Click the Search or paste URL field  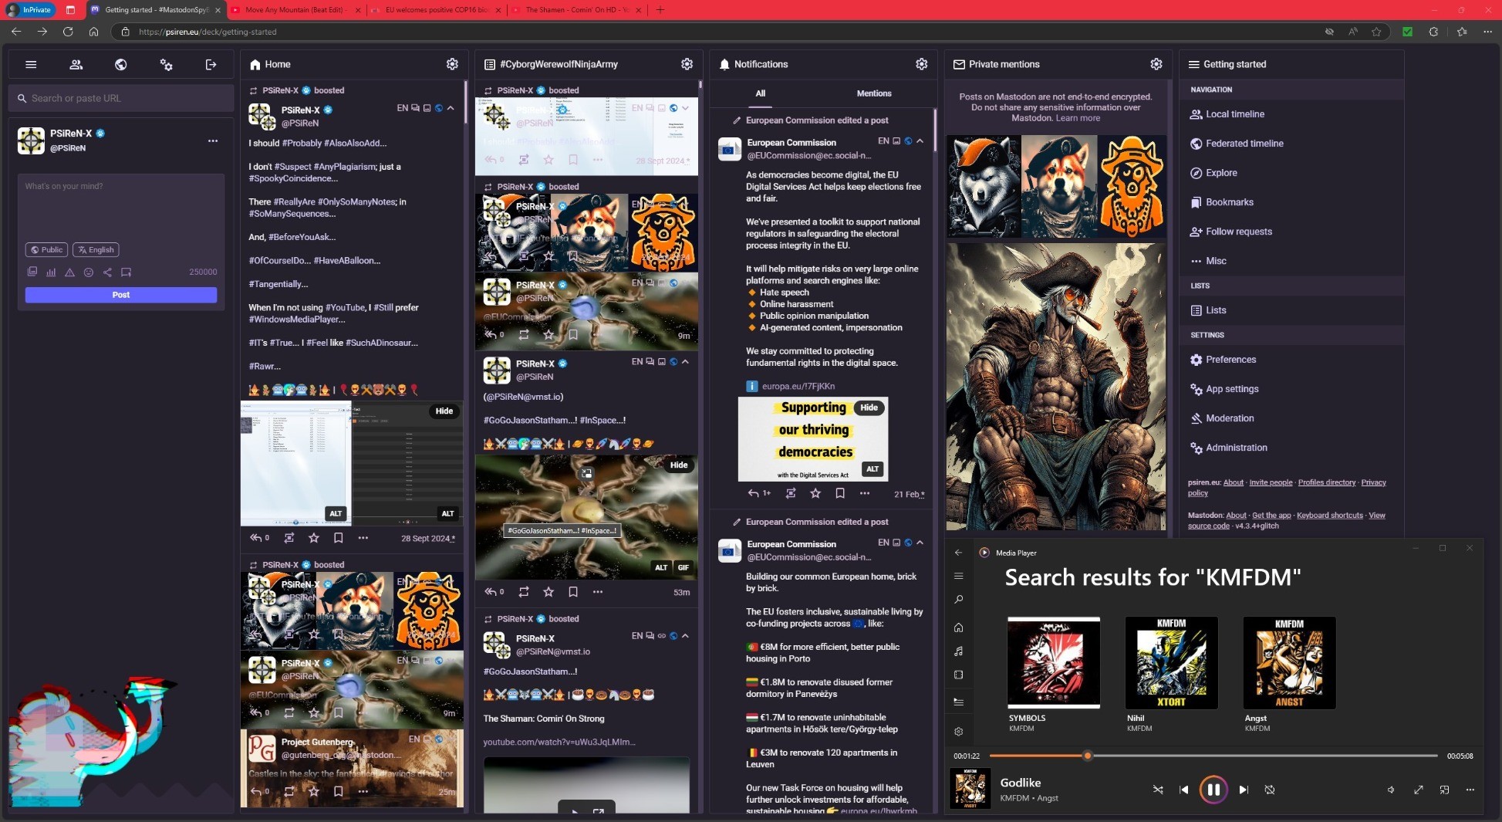point(121,98)
